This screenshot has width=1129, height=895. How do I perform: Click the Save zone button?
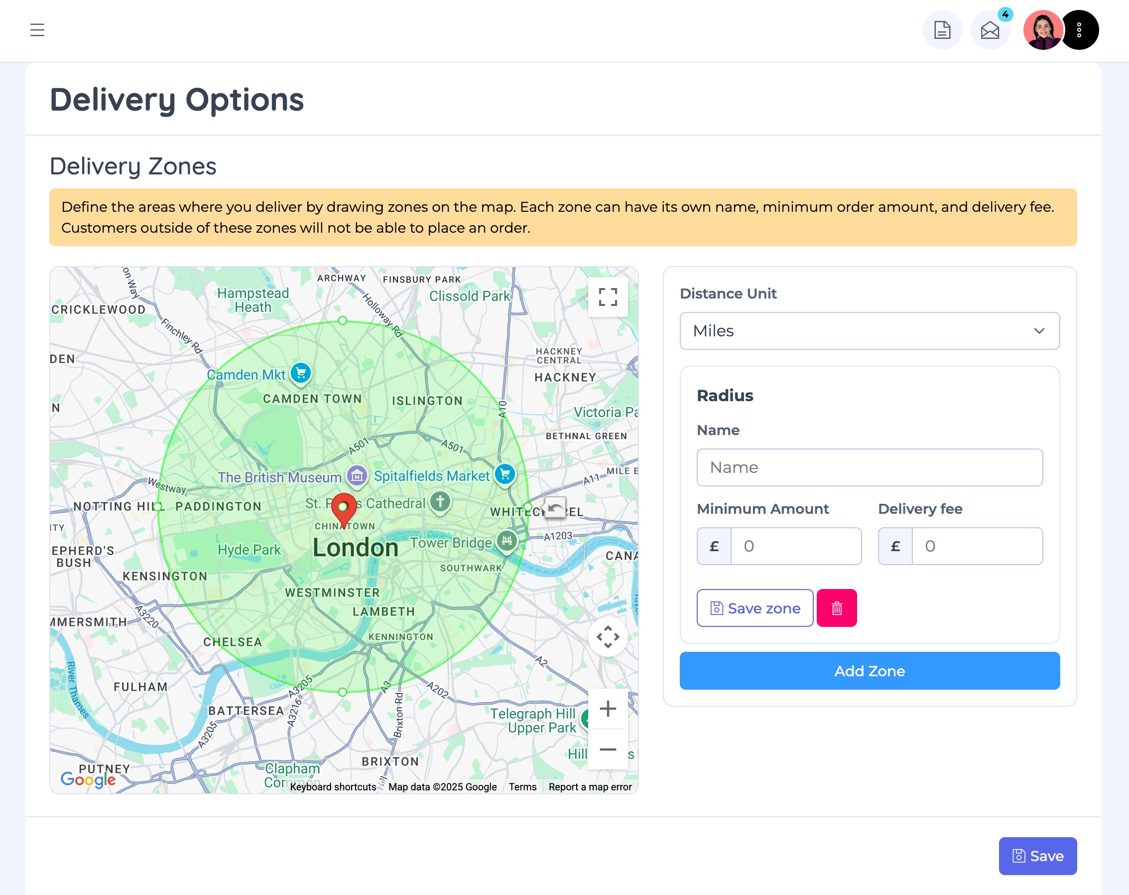pyautogui.click(x=754, y=608)
